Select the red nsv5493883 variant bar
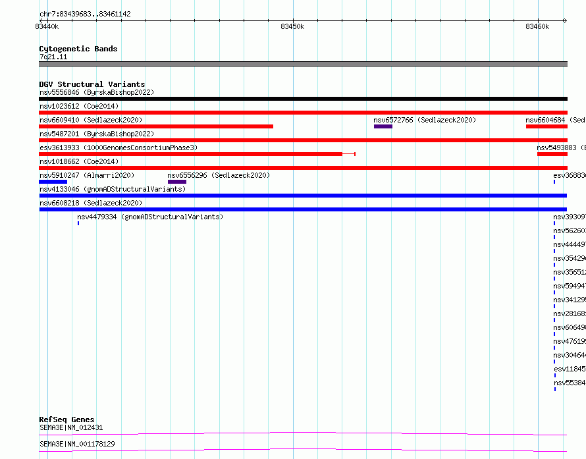The height and width of the screenshot is (459, 586). pos(552,154)
